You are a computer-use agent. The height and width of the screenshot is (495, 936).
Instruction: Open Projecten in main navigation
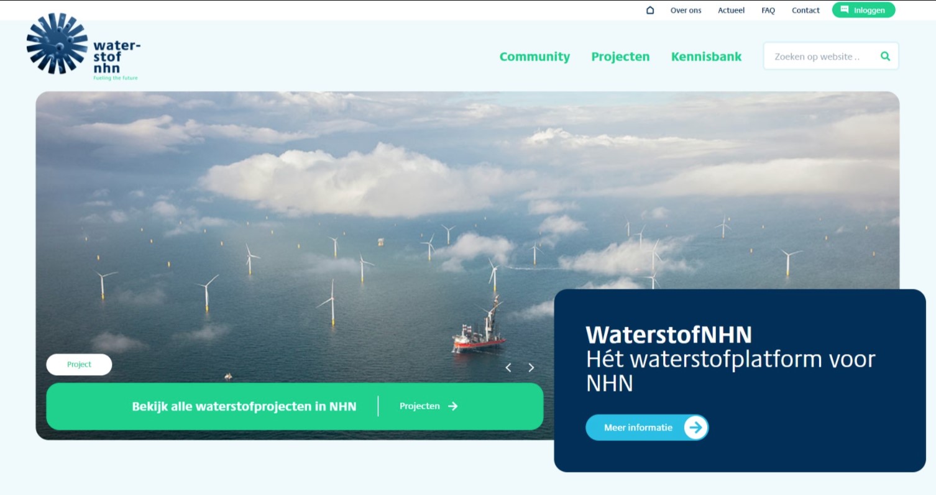pyautogui.click(x=620, y=57)
